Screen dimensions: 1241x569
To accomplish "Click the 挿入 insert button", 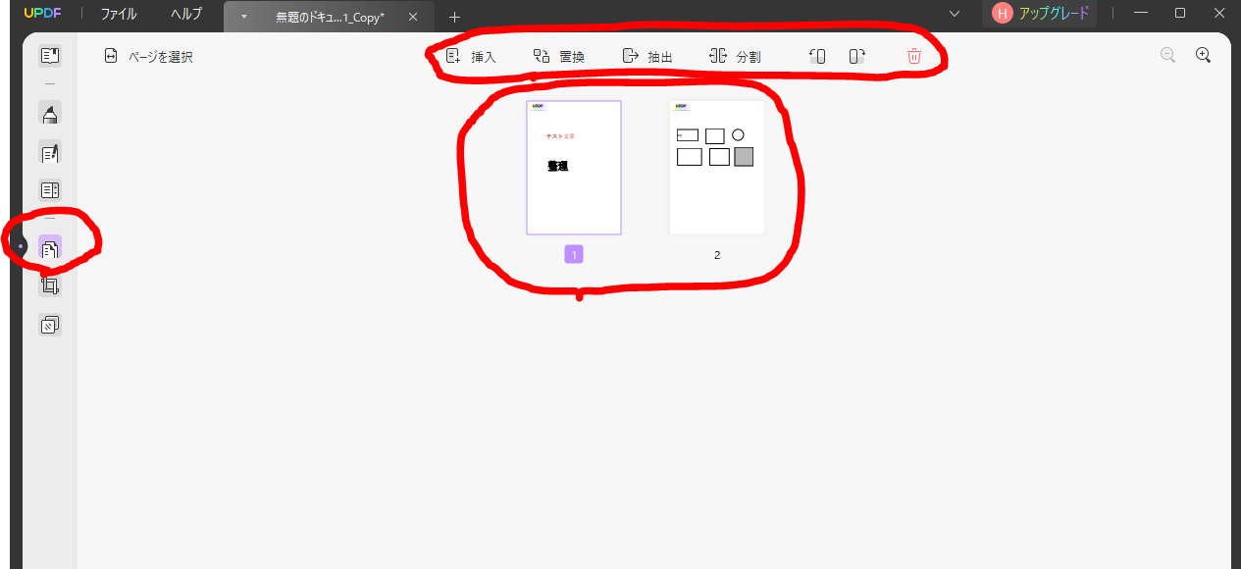I will click(x=472, y=57).
